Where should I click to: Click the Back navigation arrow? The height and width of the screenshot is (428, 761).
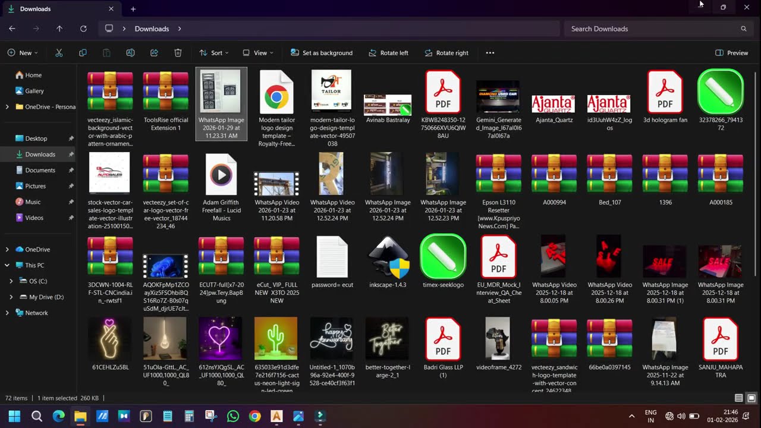point(12,29)
